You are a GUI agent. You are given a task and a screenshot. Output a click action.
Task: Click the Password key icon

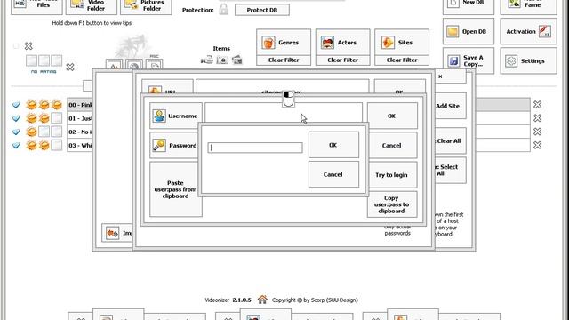click(x=159, y=145)
